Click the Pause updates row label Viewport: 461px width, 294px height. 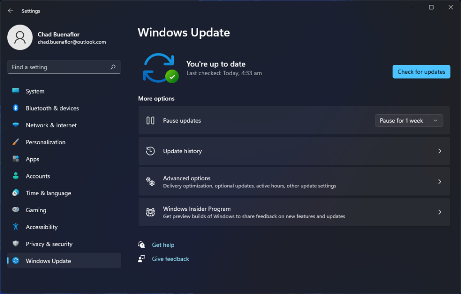click(182, 120)
